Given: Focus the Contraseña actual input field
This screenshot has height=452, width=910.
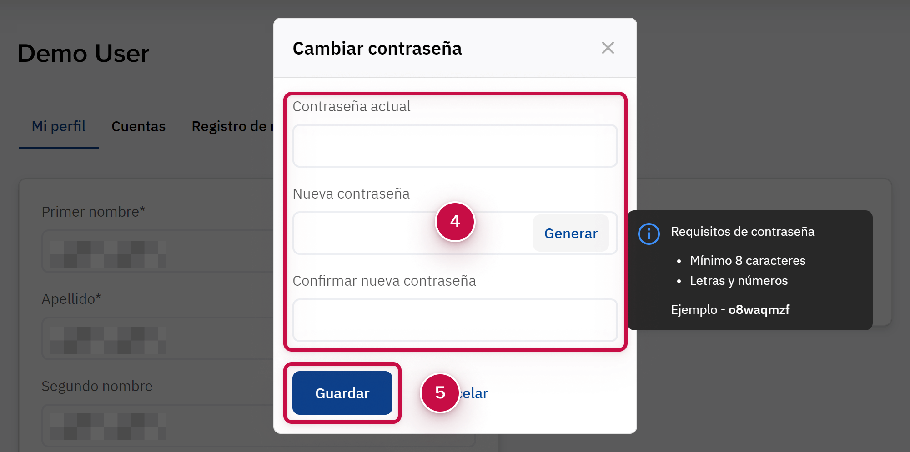Looking at the screenshot, I should click(x=455, y=146).
